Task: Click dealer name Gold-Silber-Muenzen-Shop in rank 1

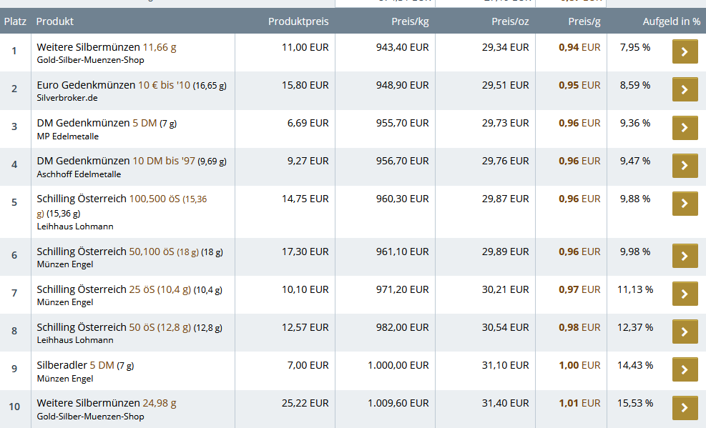Action: click(91, 60)
